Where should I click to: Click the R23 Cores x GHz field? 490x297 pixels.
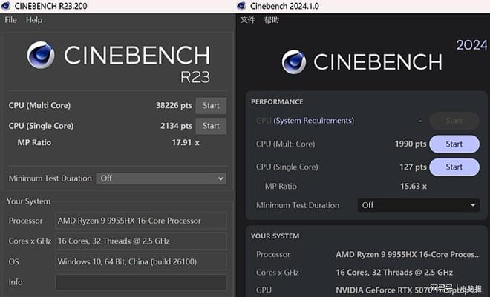[141, 241]
